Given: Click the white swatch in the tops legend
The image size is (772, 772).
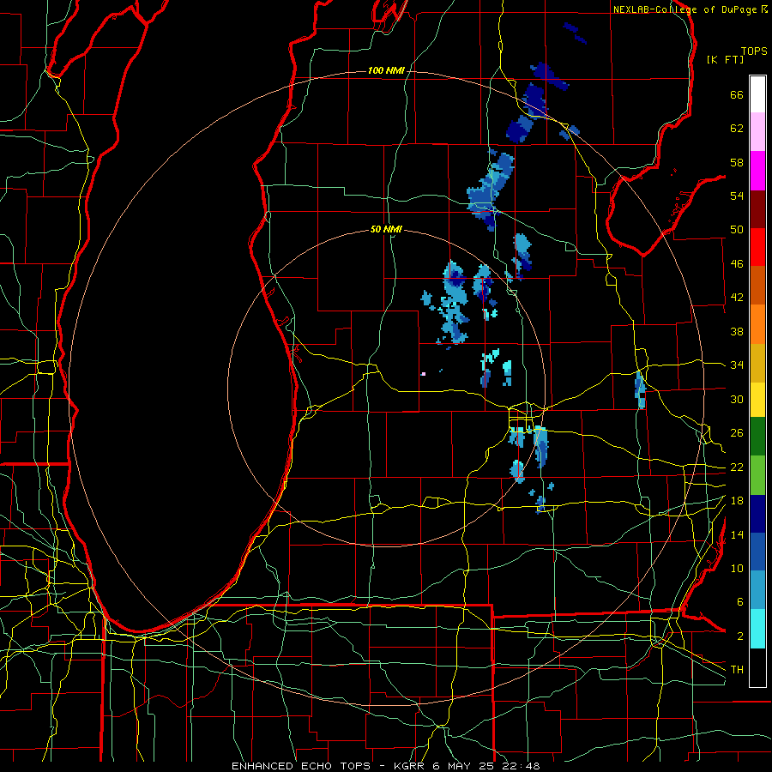Looking at the screenshot, I should click(x=757, y=94).
